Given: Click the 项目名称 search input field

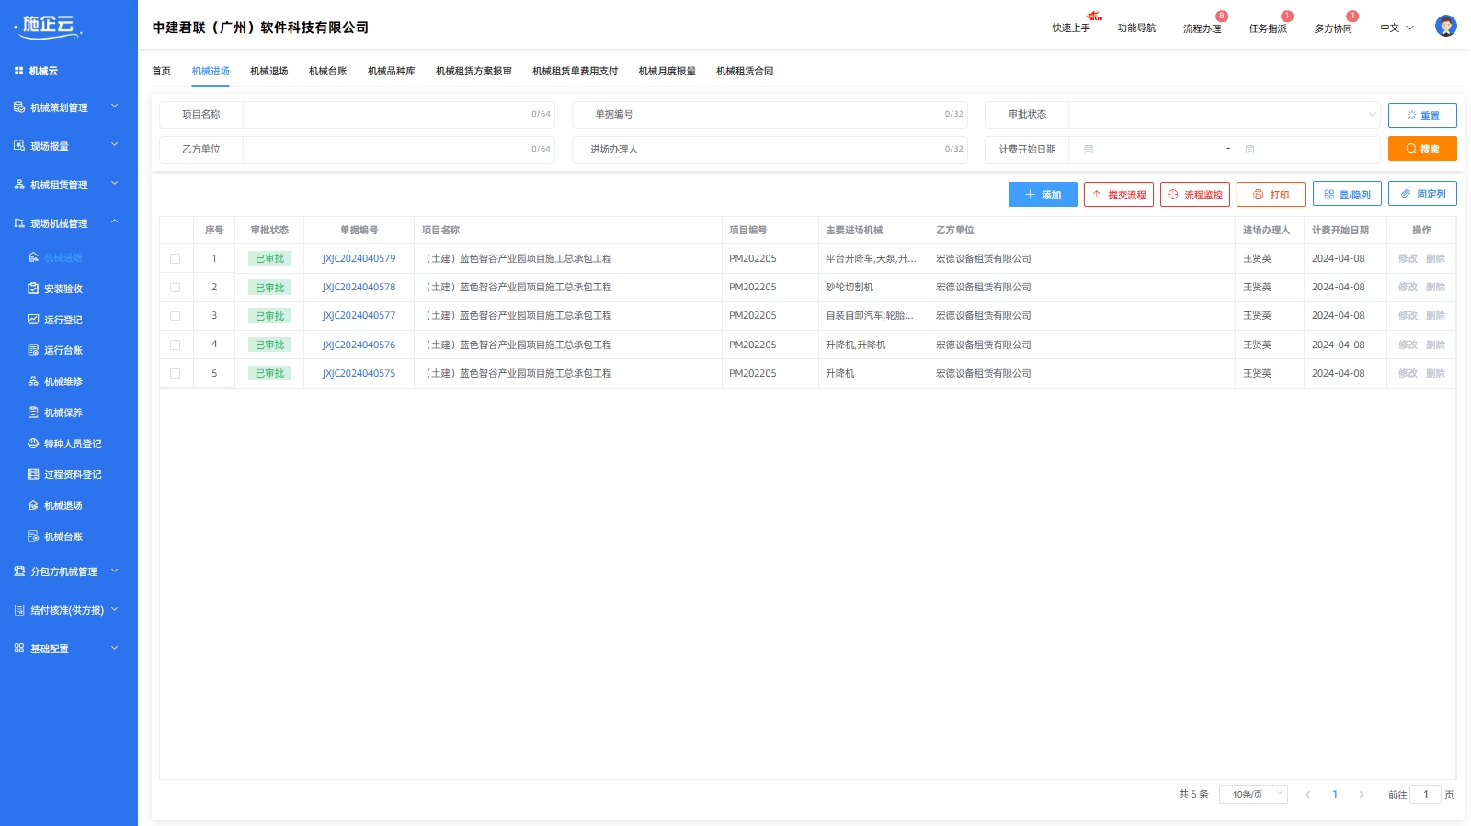Looking at the screenshot, I should point(386,115).
